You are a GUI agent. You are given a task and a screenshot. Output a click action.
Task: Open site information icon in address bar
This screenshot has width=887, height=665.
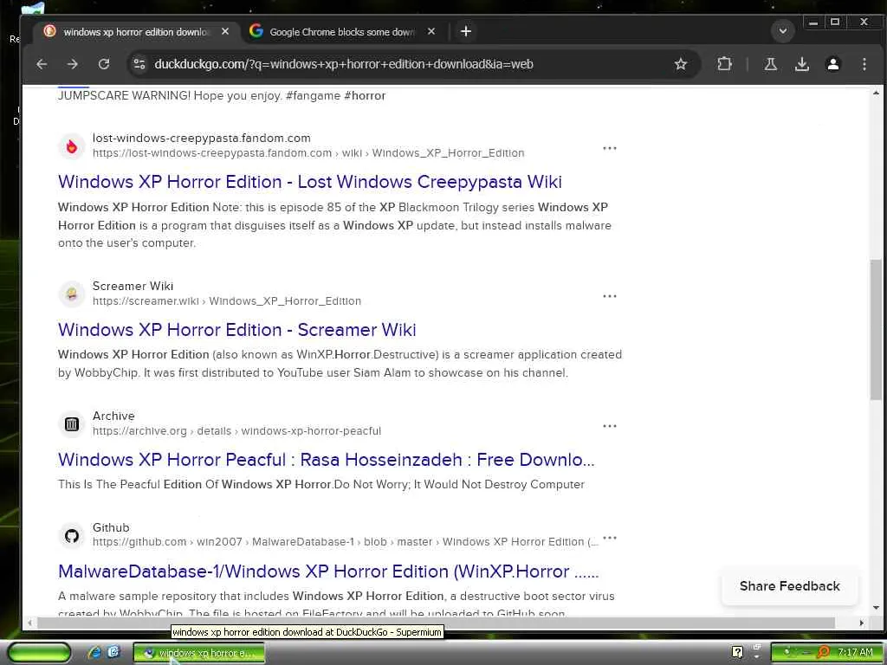click(x=139, y=64)
